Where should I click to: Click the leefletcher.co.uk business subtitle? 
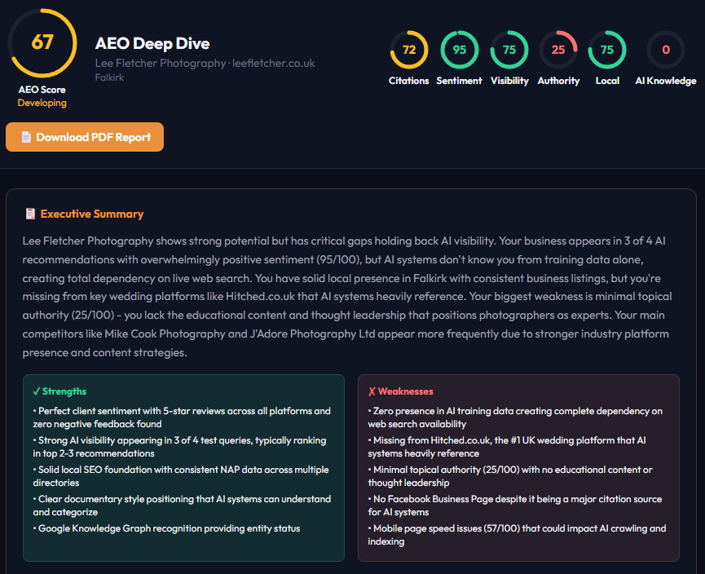(205, 63)
